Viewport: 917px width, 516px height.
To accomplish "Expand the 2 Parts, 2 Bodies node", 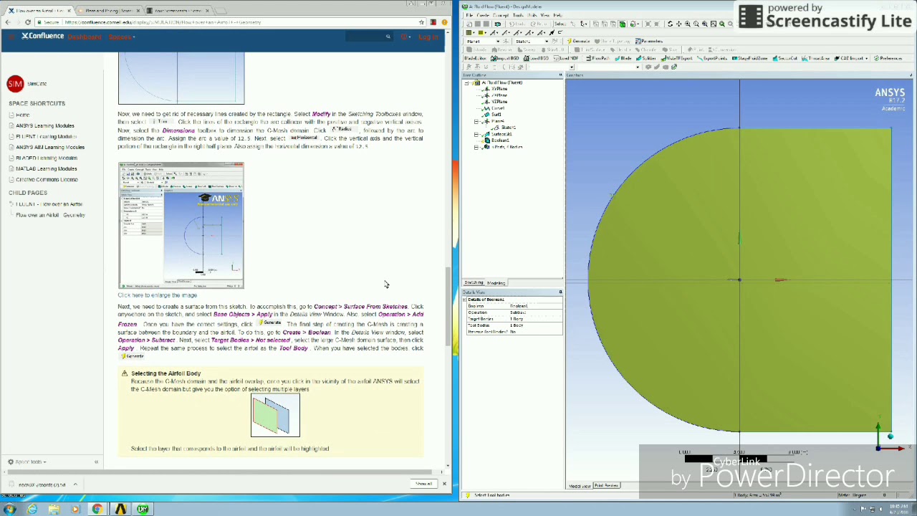I will coord(476,147).
